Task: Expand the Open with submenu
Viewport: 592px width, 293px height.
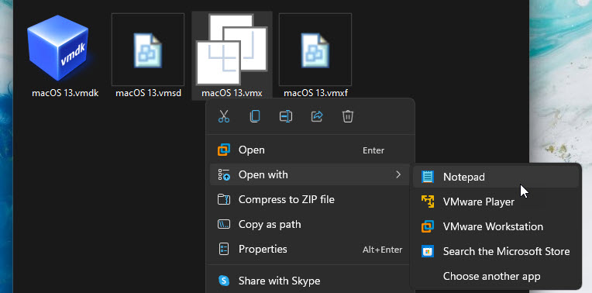Action: [x=310, y=175]
